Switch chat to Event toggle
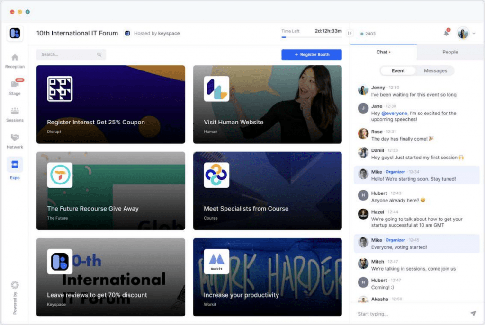485x325 pixels. click(x=398, y=71)
